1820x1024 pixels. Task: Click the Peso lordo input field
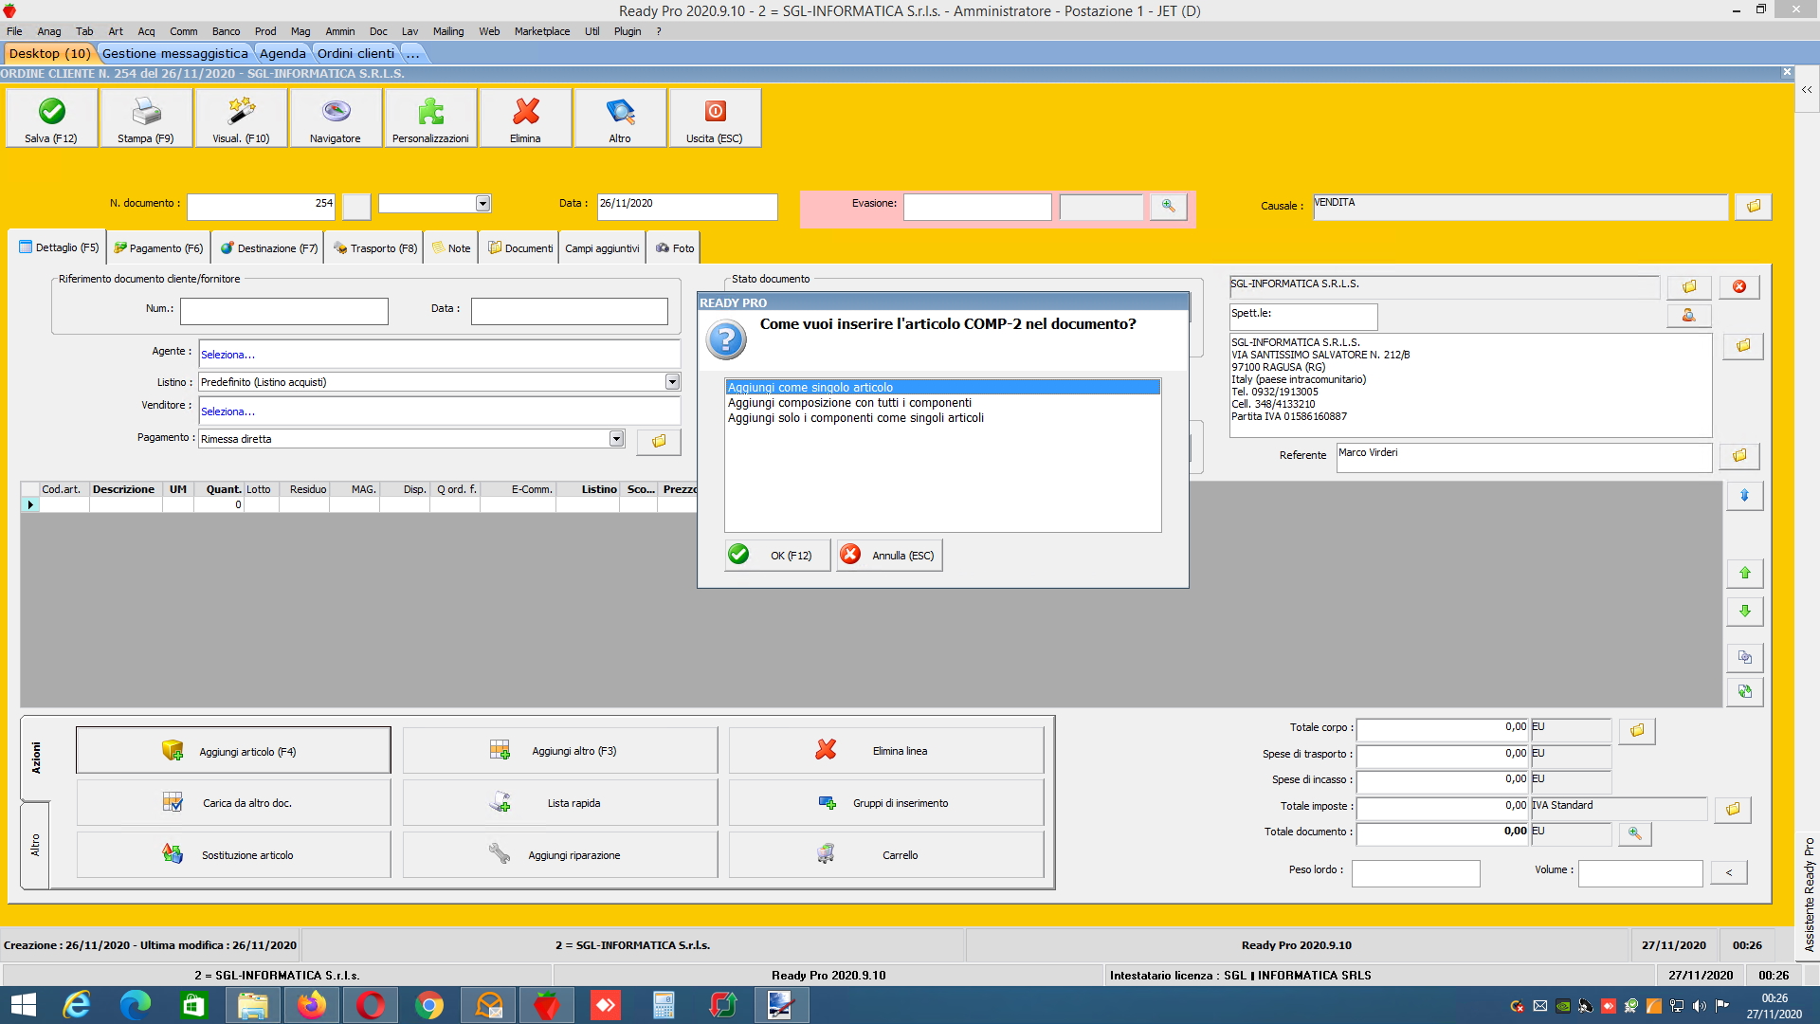[x=1415, y=873]
